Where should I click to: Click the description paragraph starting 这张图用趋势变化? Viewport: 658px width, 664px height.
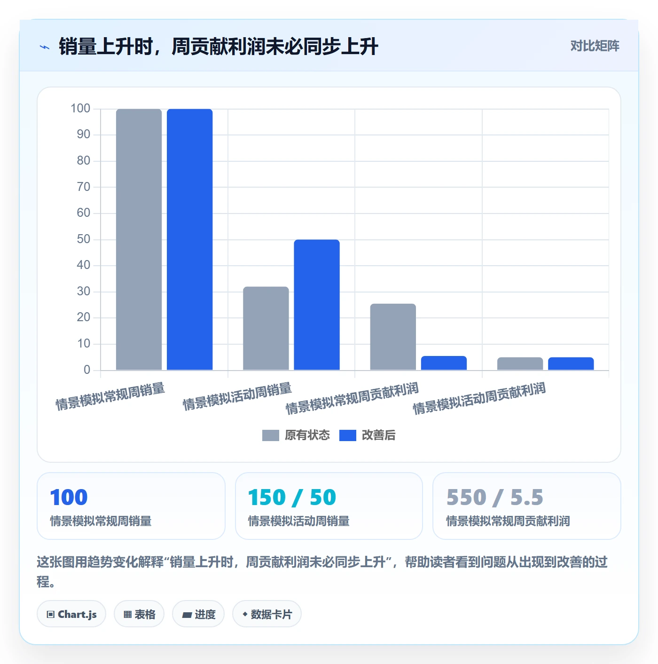click(x=322, y=571)
